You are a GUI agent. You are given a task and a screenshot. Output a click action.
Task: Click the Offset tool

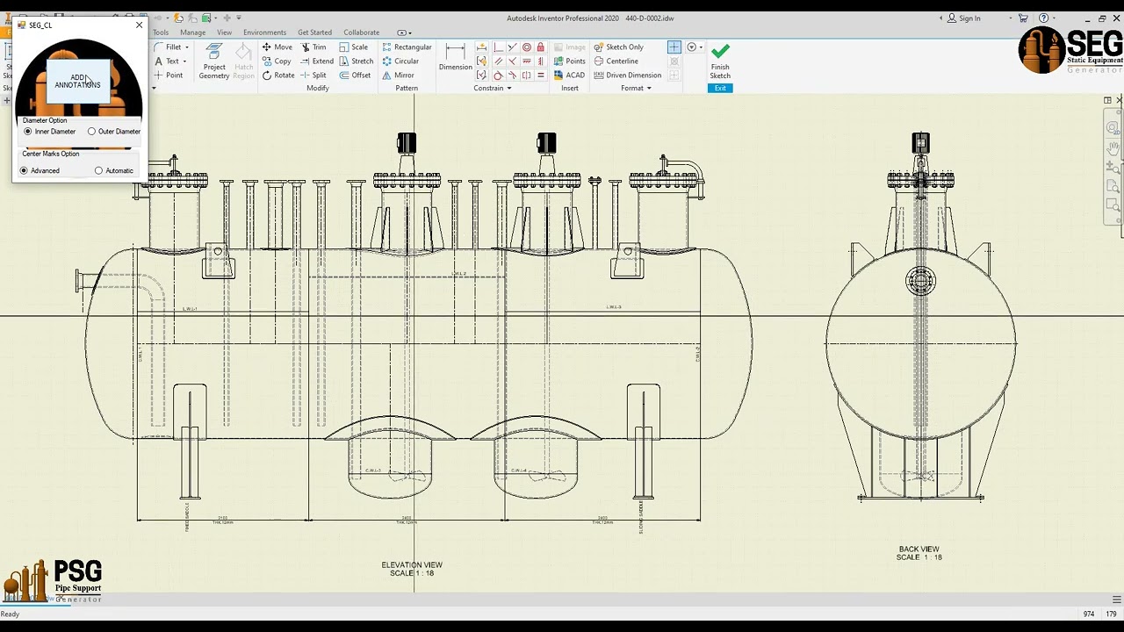355,75
